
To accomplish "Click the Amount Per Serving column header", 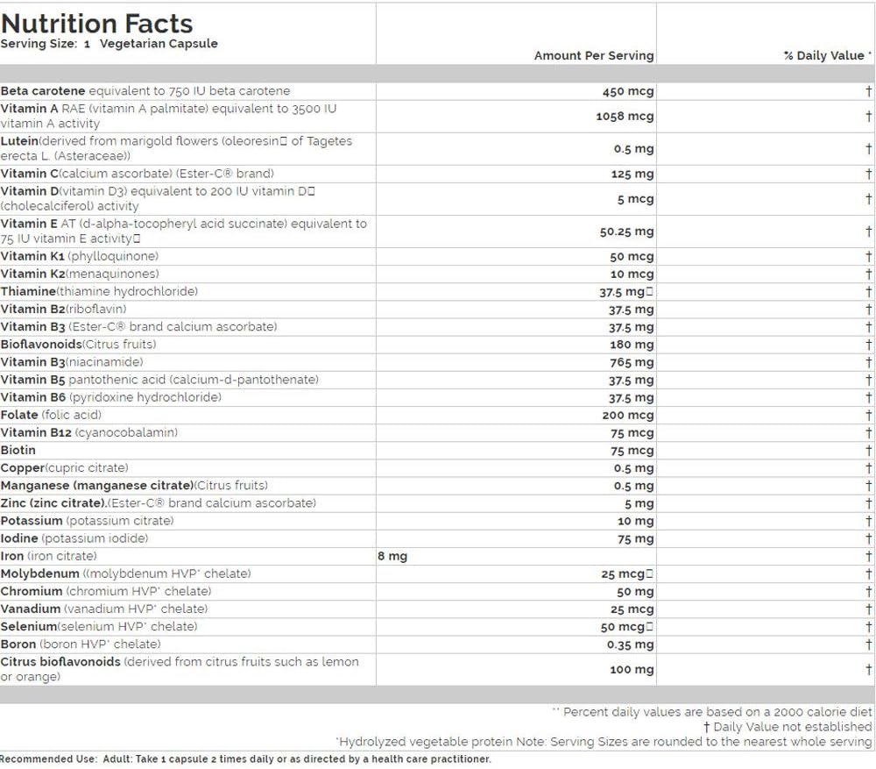I will click(593, 55).
